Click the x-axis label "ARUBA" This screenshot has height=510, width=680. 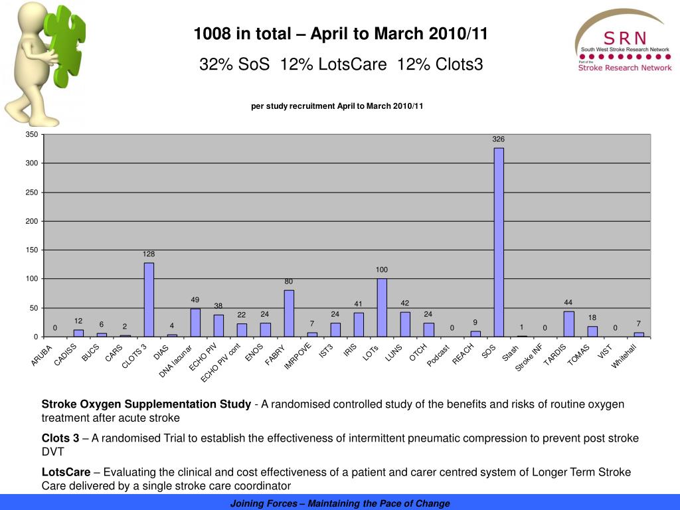pos(42,356)
